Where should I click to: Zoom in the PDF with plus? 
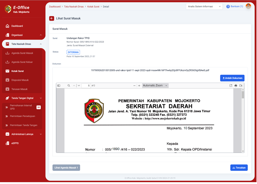pyautogui.click(x=139, y=85)
